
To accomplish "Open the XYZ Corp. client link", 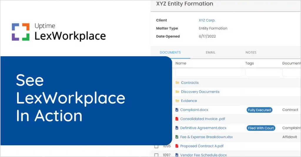I will (207, 20).
